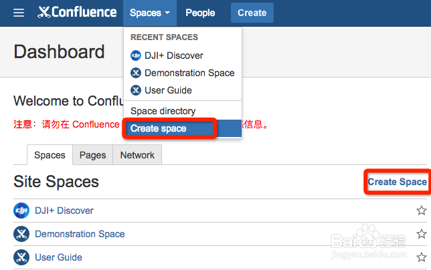The image size is (431, 270).
Task: Click the Site Spaces heading
Action: [x=56, y=182]
